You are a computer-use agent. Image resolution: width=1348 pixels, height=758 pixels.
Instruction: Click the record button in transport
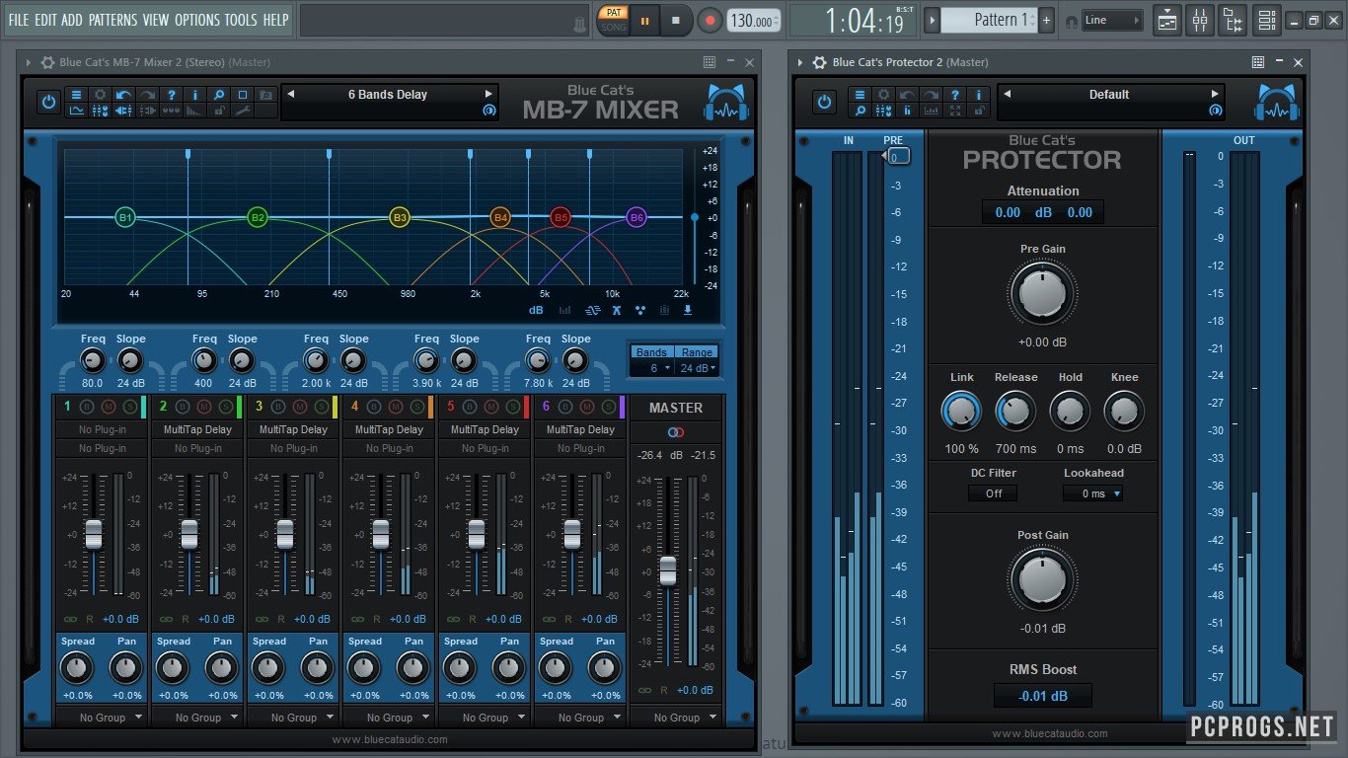pyautogui.click(x=710, y=20)
